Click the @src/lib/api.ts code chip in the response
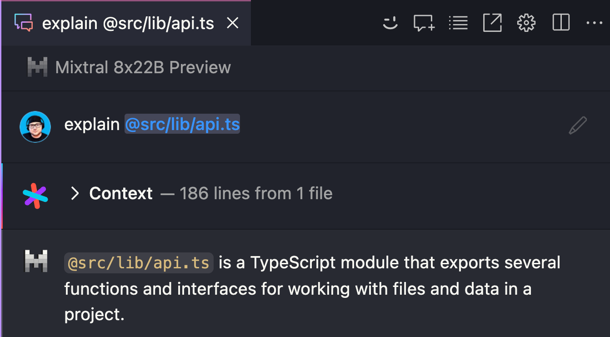Screen dimensions: 610x337 [x=139, y=263]
